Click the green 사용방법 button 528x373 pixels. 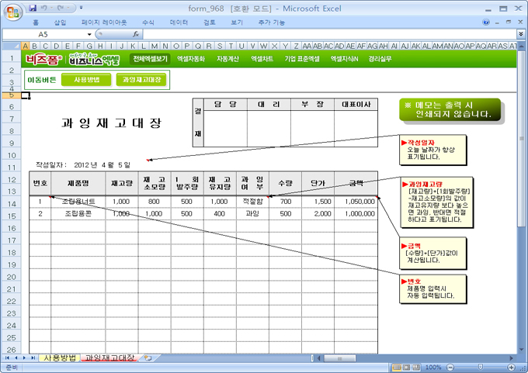coord(87,79)
